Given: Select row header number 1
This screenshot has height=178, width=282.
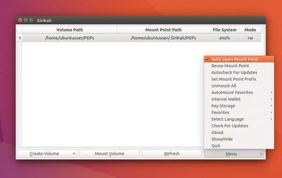Looking at the screenshot, I should tap(20, 38).
